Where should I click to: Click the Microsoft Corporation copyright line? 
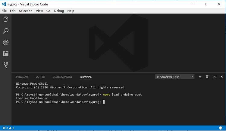click(71, 87)
